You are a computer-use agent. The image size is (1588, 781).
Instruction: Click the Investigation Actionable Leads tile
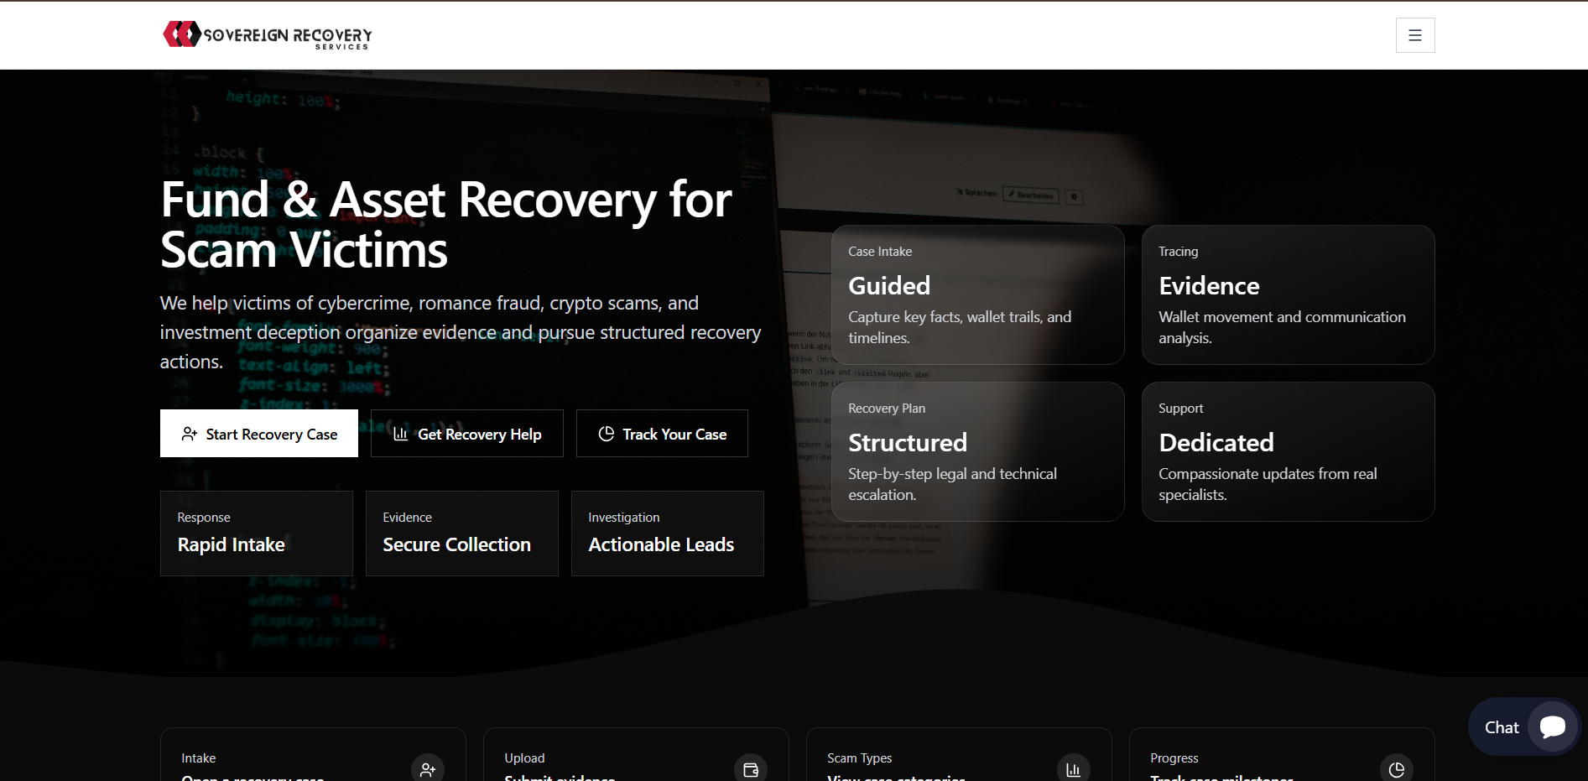click(667, 534)
